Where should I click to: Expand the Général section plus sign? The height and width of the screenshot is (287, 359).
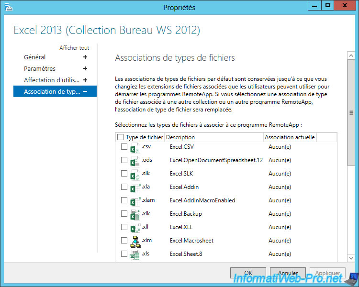(x=85, y=57)
